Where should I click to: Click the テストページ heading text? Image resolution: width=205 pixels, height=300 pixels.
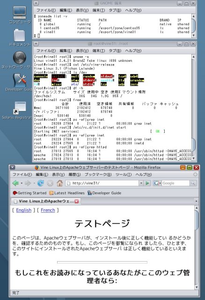[102, 223]
